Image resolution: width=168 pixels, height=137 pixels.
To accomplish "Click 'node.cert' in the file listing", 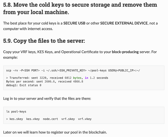I will point(51,119).
